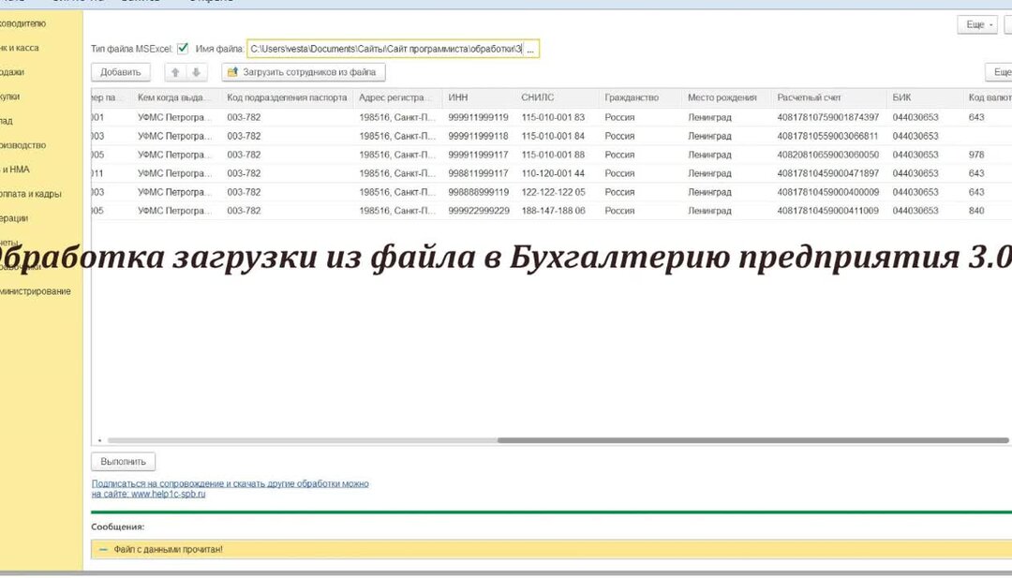
Task: Click into the 'Имя файла' path field
Action: click(385, 49)
